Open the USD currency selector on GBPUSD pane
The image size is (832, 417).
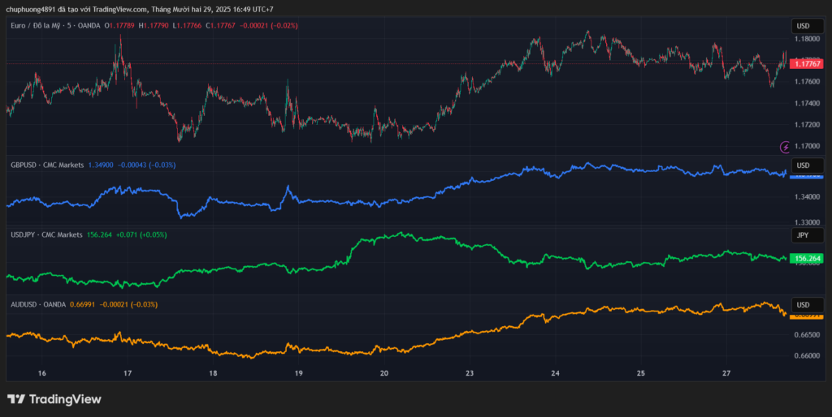807,166
